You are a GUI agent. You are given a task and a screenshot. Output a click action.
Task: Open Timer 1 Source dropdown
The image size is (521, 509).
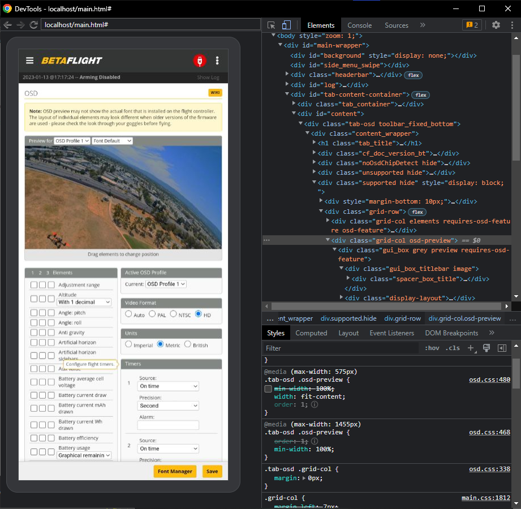pyautogui.click(x=168, y=386)
